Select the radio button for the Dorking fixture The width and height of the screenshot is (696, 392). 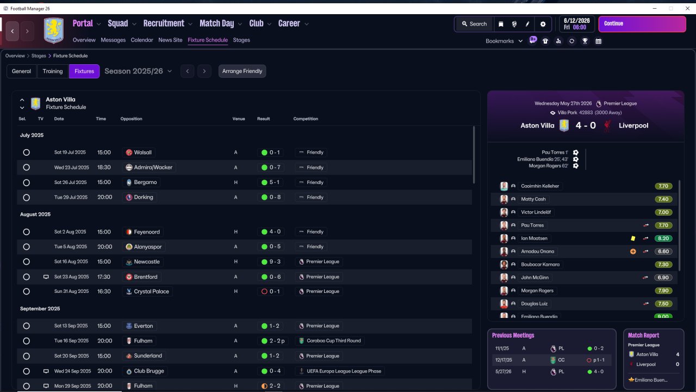click(26, 197)
